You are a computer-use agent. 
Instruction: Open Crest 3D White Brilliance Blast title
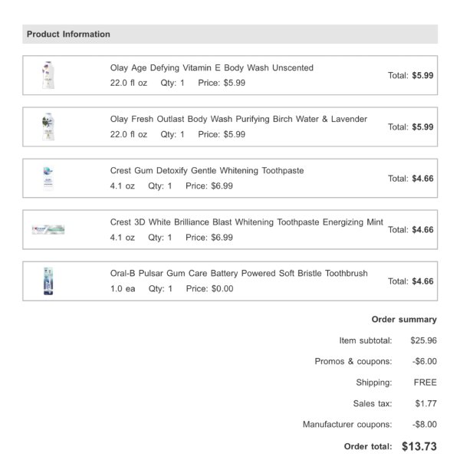[x=246, y=222]
